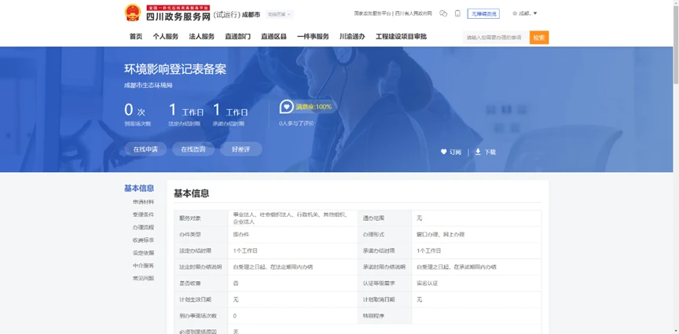679x334 pixels.
Task: Click the orange 检索 search button
Action: pyautogui.click(x=539, y=38)
